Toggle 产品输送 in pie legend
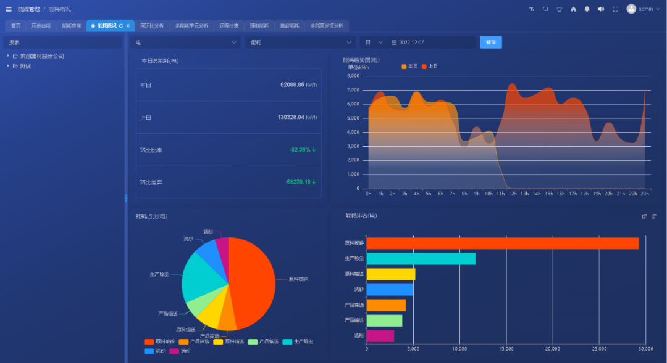Image resolution: width=667 pixels, height=363 pixels. pyautogui.click(x=263, y=341)
